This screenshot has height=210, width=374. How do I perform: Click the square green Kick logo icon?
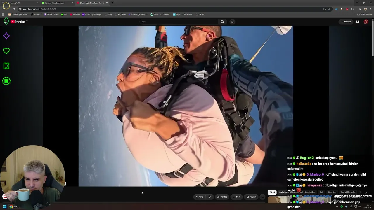(6, 66)
